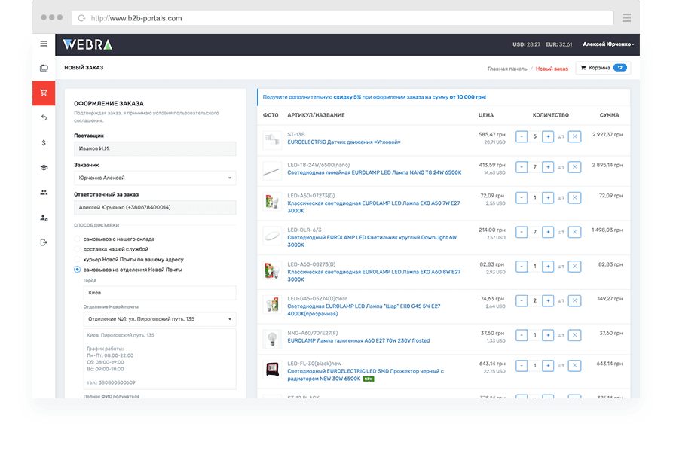Toggle the sidebar hamburger menu

pos(44,44)
